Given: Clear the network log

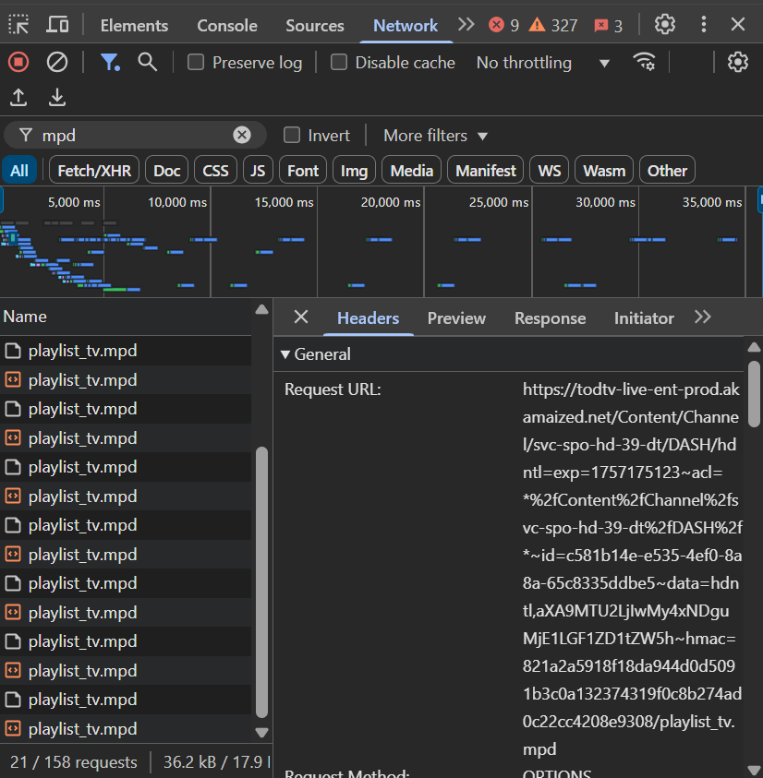Looking at the screenshot, I should (x=57, y=62).
